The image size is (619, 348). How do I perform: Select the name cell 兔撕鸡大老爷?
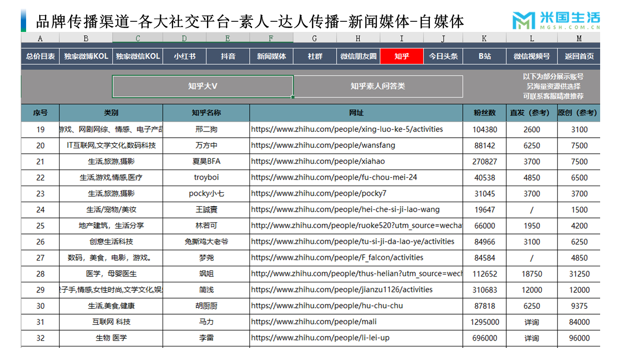[x=206, y=242]
